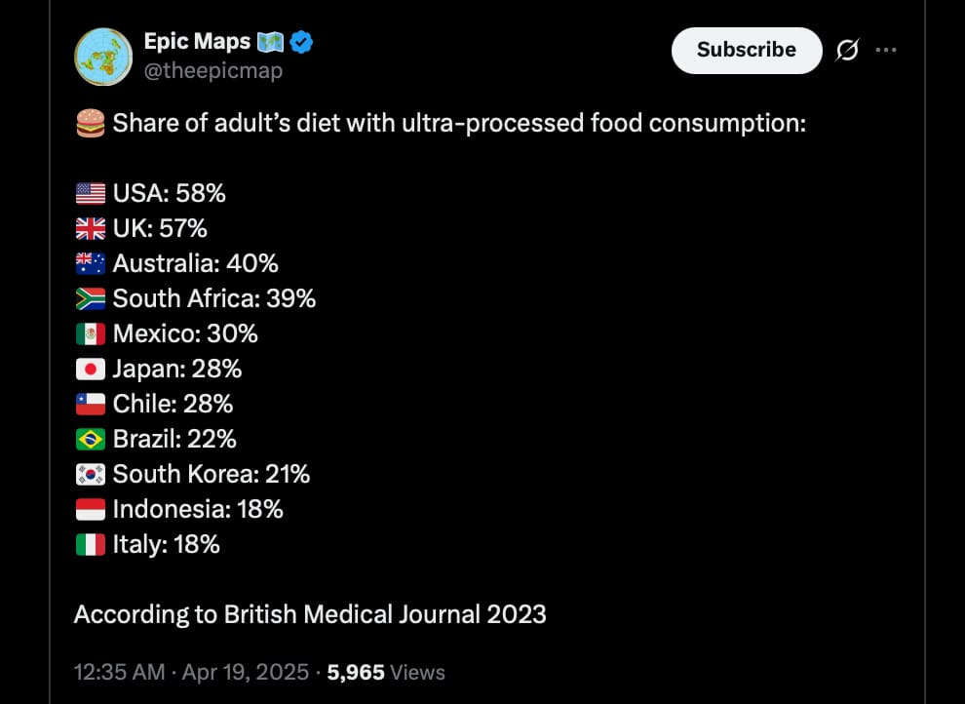The image size is (965, 704).
Task: Click the USA flag emoji
Action: click(x=91, y=193)
